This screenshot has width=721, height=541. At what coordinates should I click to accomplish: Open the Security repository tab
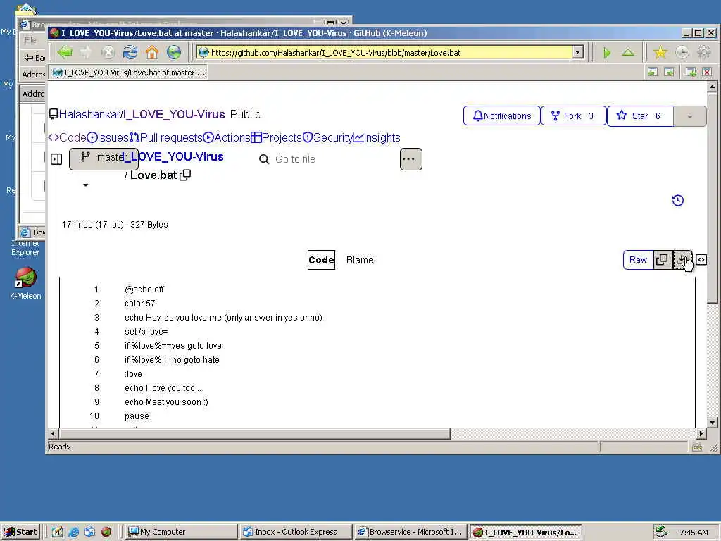327,137
